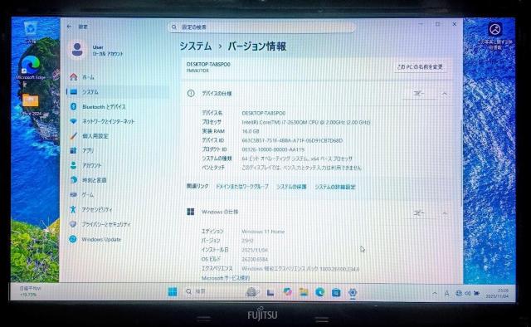Open the User ローカル アカウント profile
Viewport: 531px width, 327px height.
pos(96,50)
